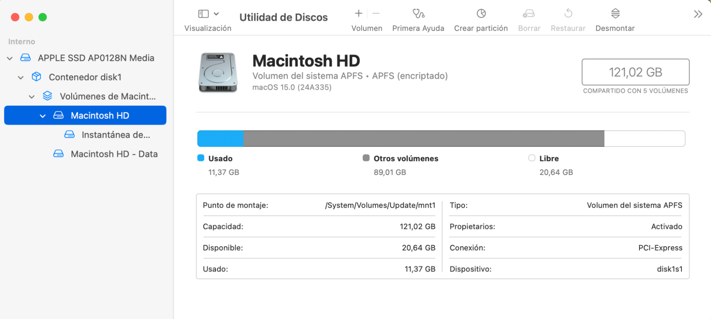This screenshot has height=319, width=711.
Task: Click COMPARTIDO CON 5 VOLÚMENES caption
Action: pos(636,91)
